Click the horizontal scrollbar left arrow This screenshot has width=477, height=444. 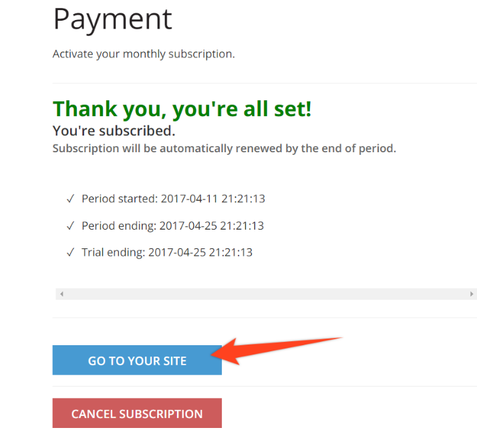pyautogui.click(x=61, y=294)
